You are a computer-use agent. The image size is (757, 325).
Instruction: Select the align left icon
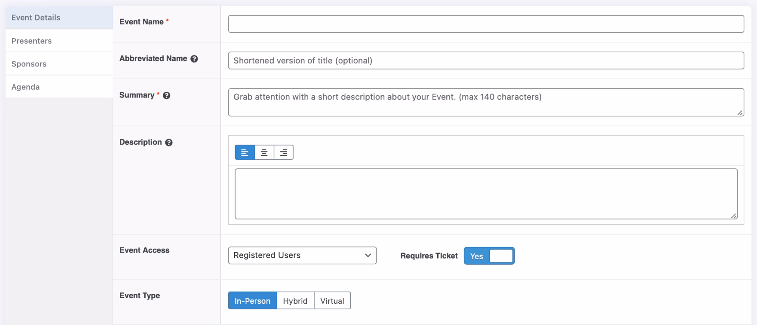click(x=244, y=152)
